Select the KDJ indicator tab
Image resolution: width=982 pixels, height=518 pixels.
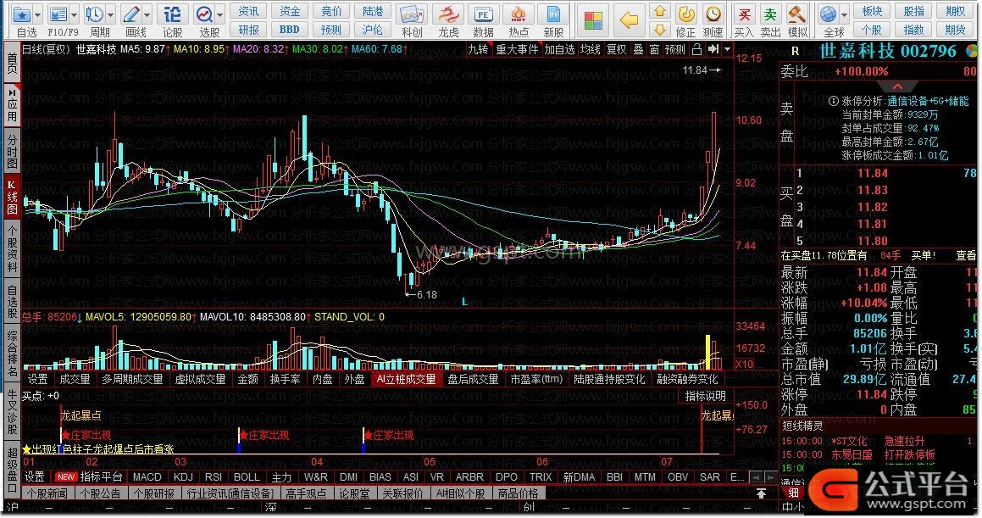(183, 477)
